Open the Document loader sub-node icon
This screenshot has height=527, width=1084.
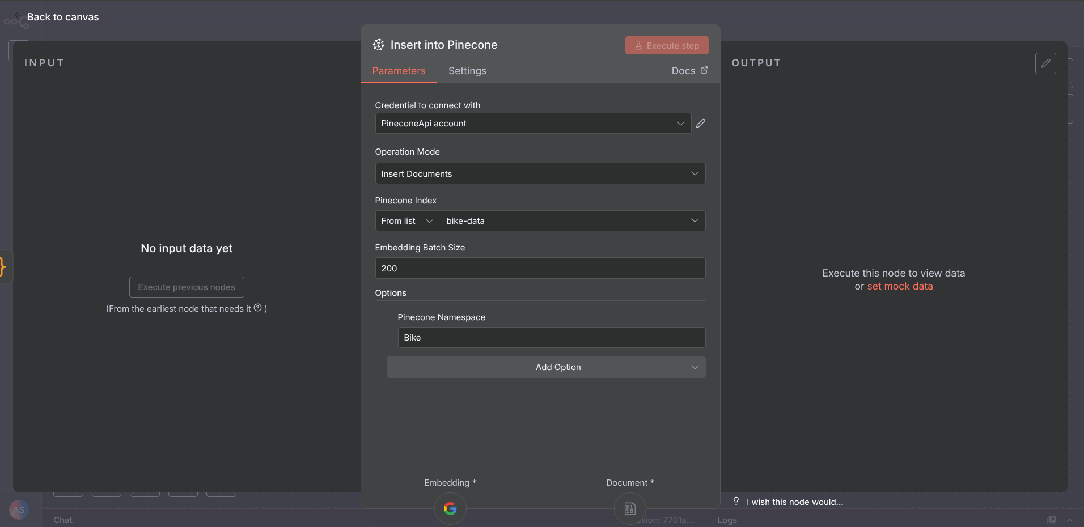point(630,508)
